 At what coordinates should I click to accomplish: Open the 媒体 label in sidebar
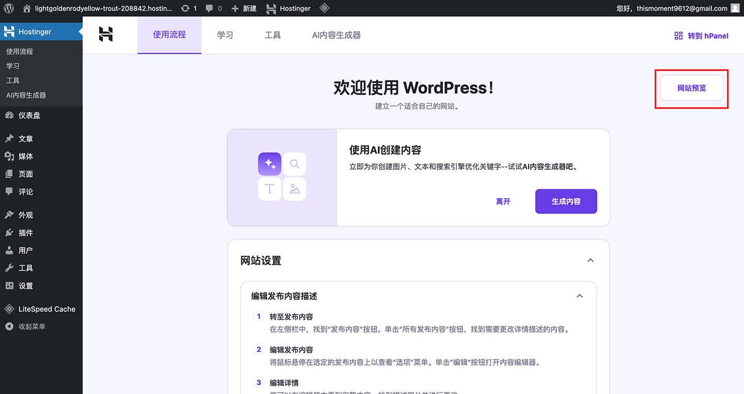point(26,156)
